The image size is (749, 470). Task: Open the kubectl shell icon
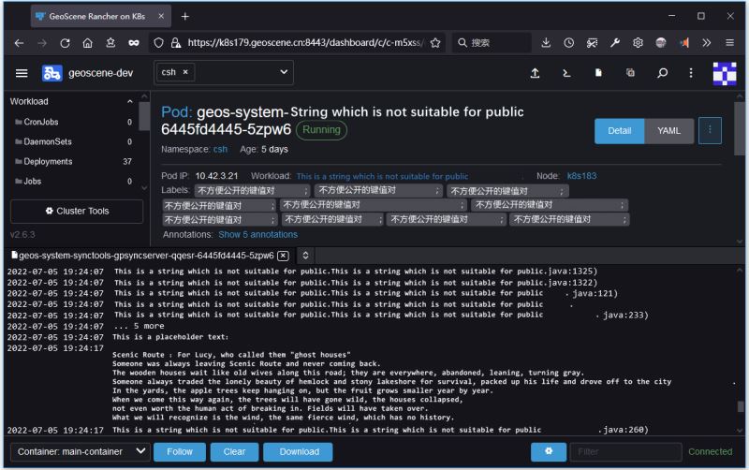(x=566, y=73)
